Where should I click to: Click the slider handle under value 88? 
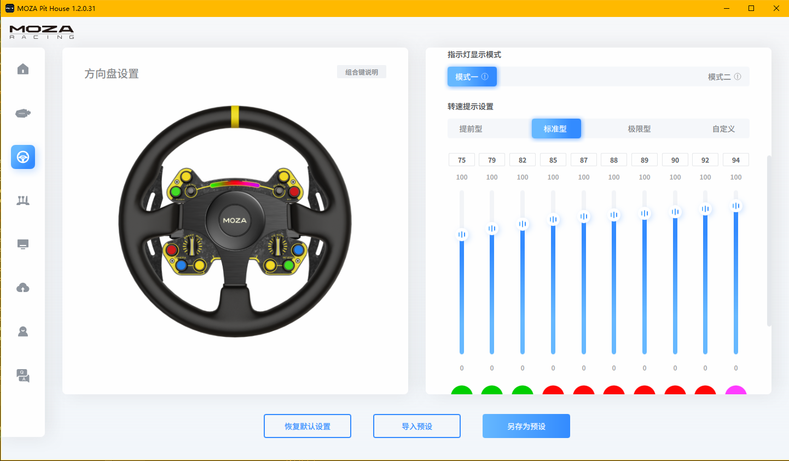coord(614,215)
